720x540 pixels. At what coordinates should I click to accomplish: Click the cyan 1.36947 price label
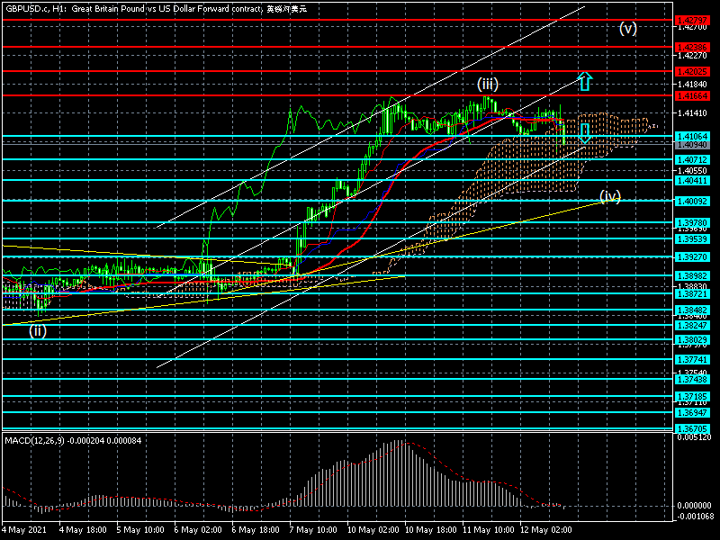coord(692,413)
